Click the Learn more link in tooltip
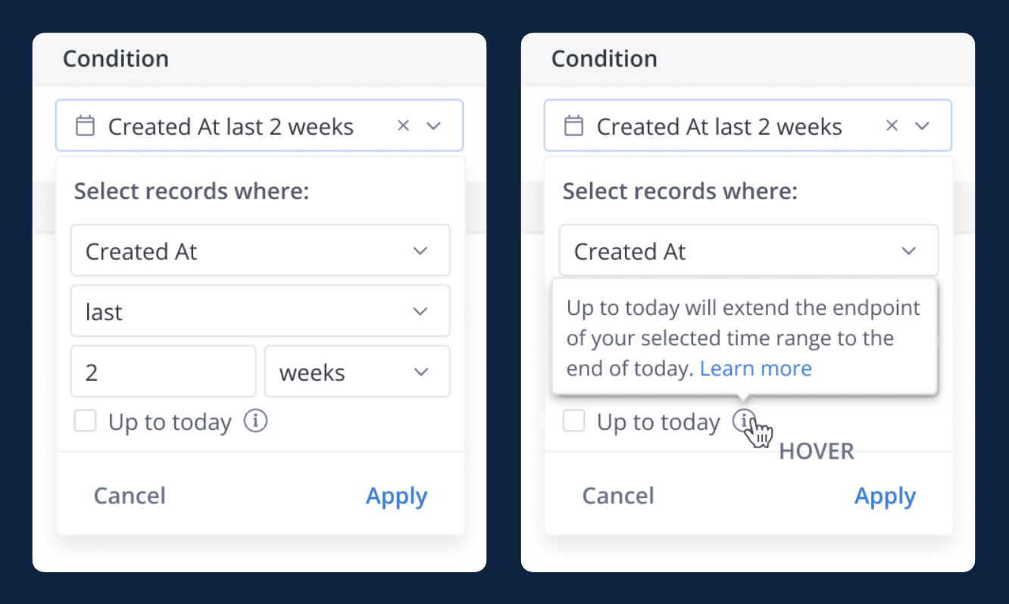The image size is (1009, 604). tap(756, 369)
